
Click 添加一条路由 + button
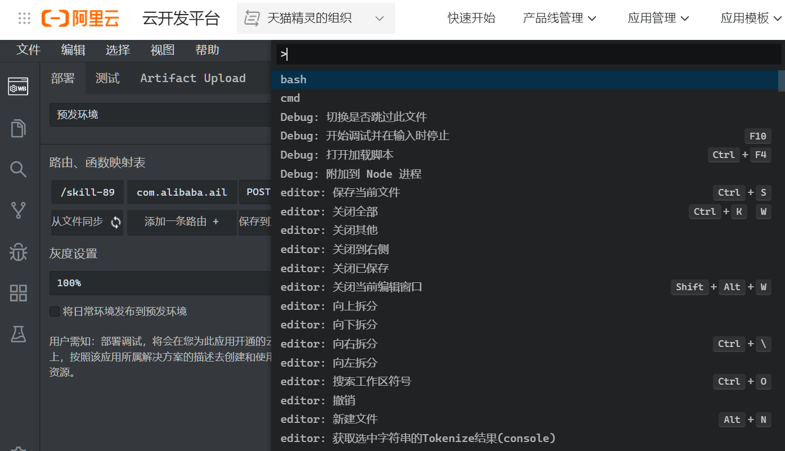click(x=182, y=222)
